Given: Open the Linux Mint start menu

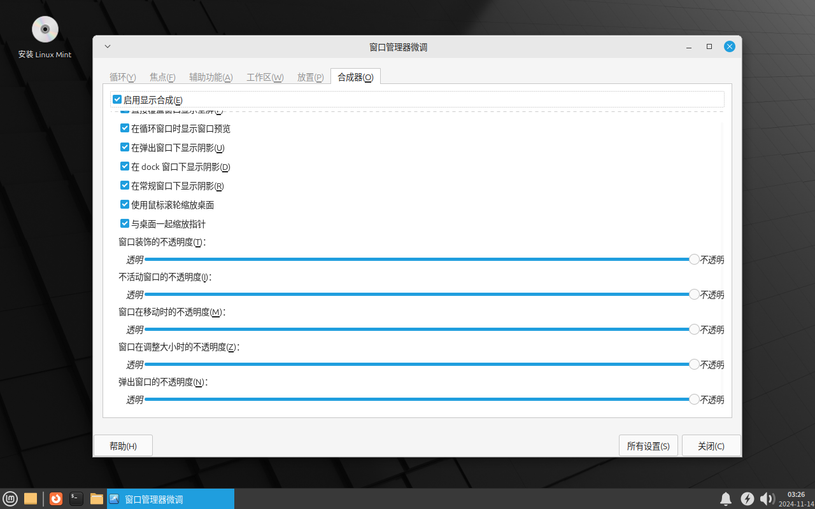Looking at the screenshot, I should click(10, 499).
